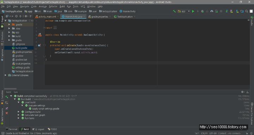Run the app with green play button
254x135 pixels.
point(193,11)
